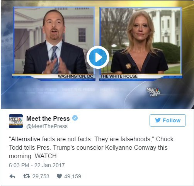The image size is (194, 186).
Task: Click the 29,753 retweet count
Action: point(41,176)
